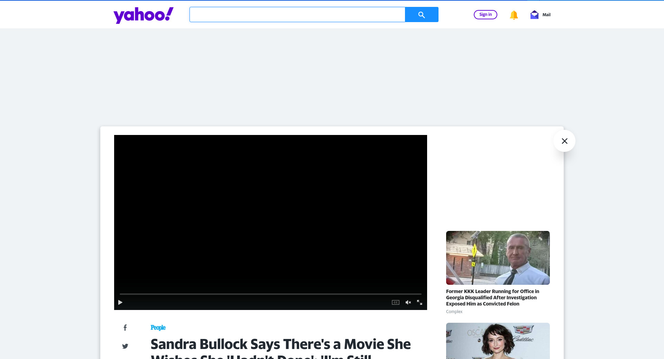The image size is (664, 359).
Task: Enter fullscreen video mode
Action: [x=419, y=302]
